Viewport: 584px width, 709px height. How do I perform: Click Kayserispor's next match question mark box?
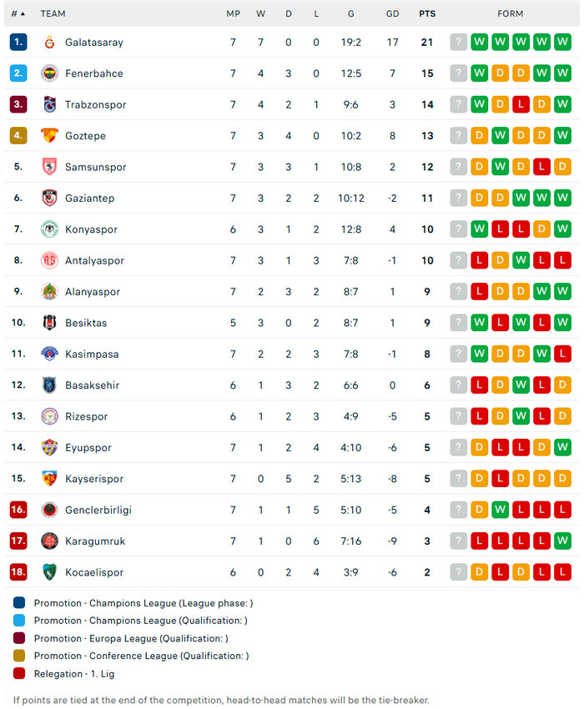click(458, 479)
